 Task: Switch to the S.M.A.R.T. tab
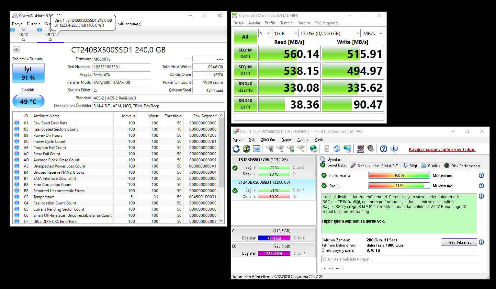[x=386, y=166]
